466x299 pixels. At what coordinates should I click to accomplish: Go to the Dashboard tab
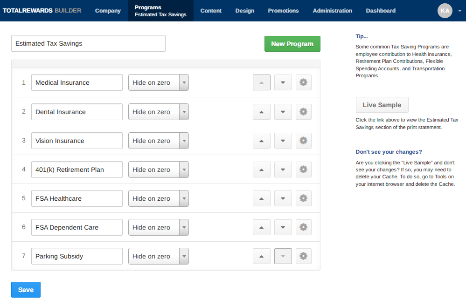381,11
